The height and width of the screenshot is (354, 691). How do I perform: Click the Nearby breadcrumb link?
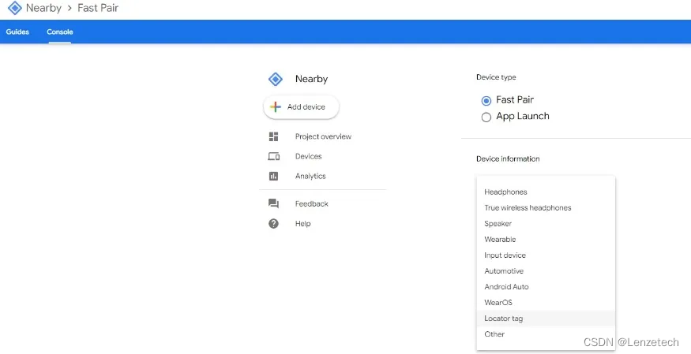click(43, 8)
